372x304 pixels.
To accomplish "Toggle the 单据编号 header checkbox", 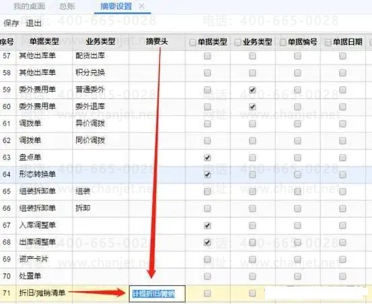I will tap(283, 42).
